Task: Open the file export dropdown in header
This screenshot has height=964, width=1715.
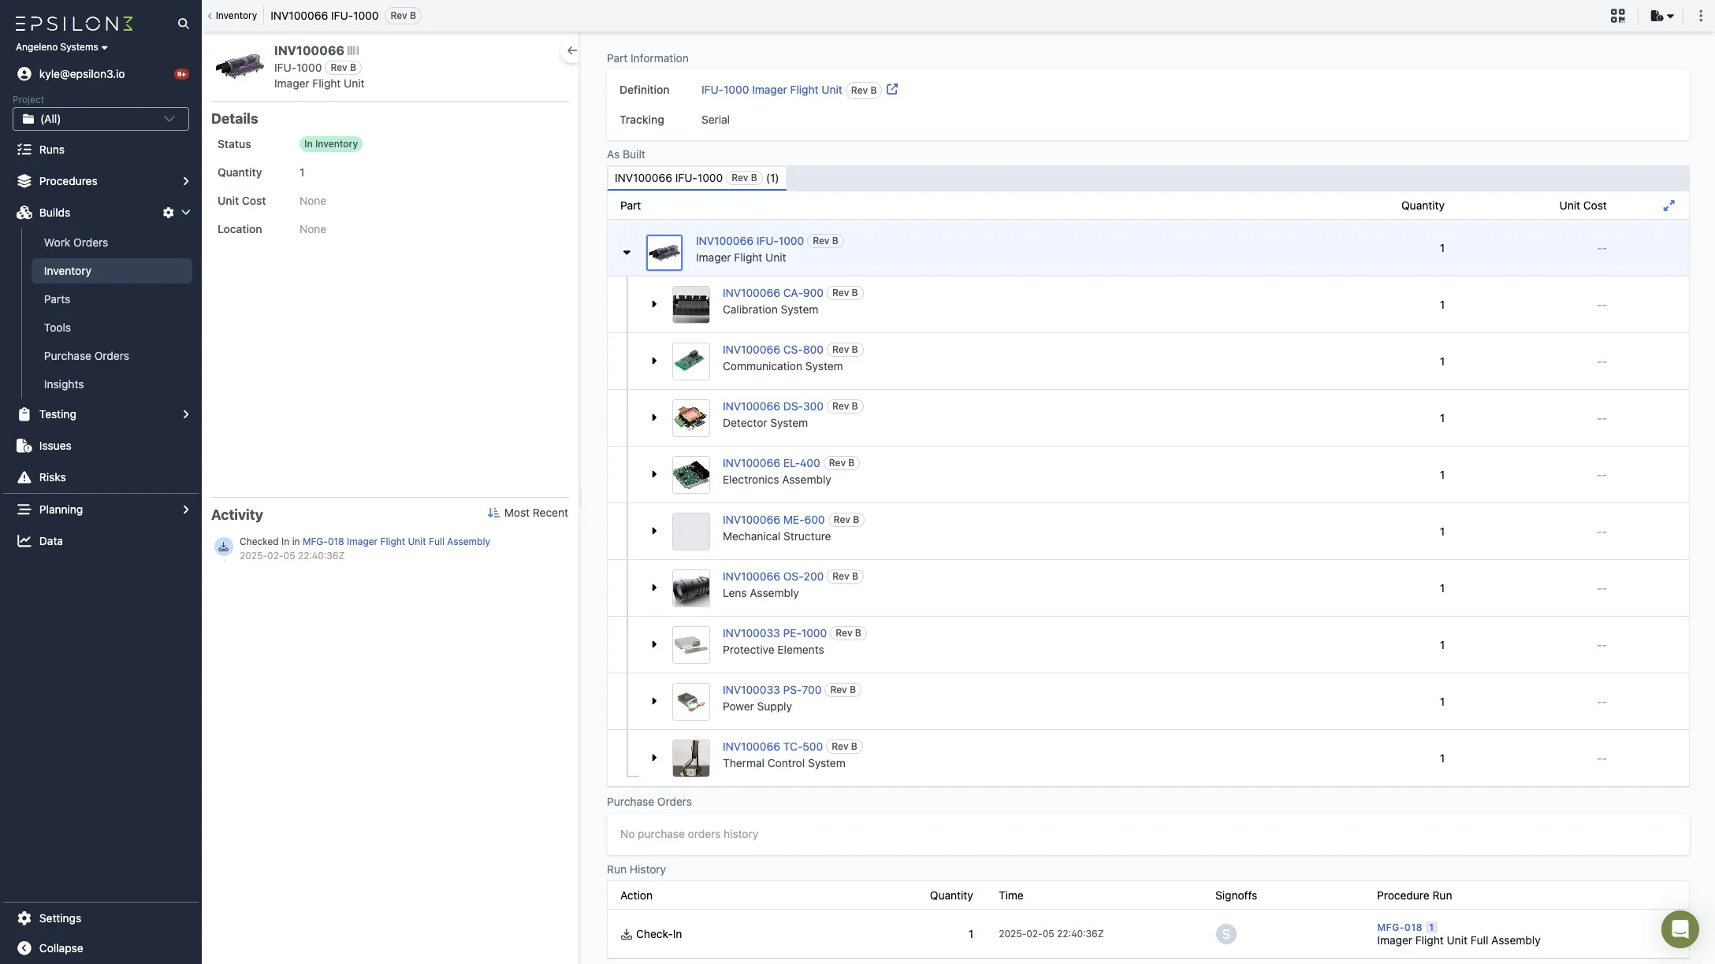Action: coord(1661,16)
